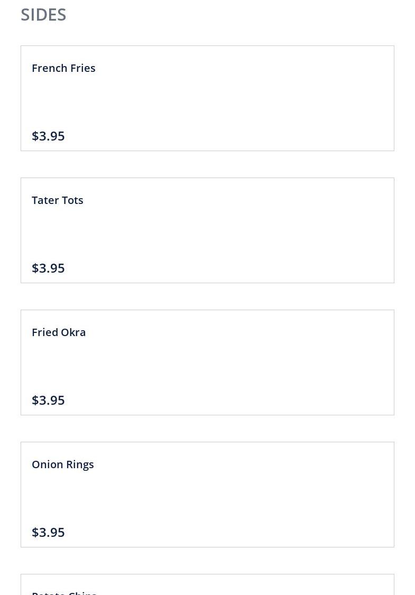This screenshot has width=415, height=595.
Task: Click the Fried Okra item name
Action: coord(59,332)
